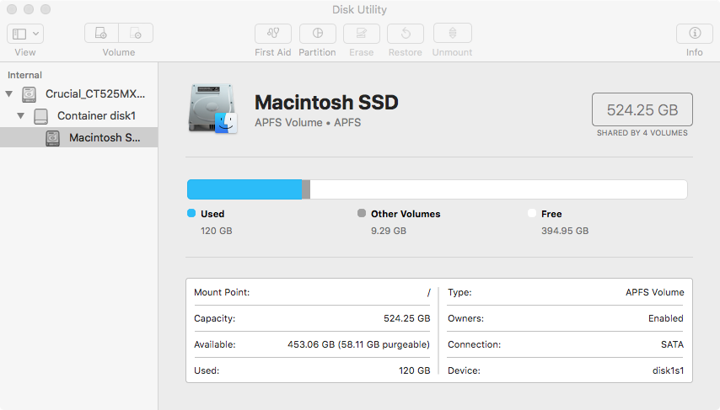This screenshot has height=410, width=720.
Task: Click the Erase toolbar icon
Action: coord(362,33)
